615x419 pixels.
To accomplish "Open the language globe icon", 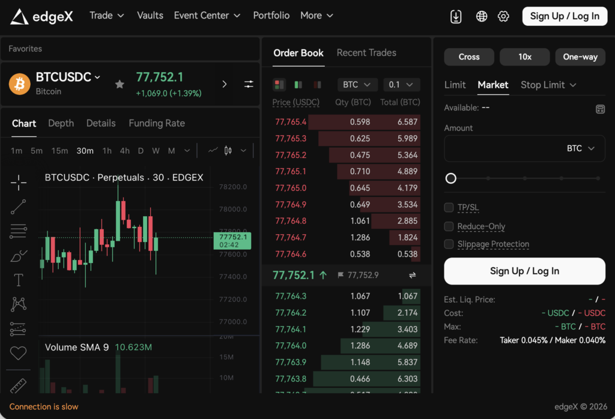I will pyautogui.click(x=481, y=16).
